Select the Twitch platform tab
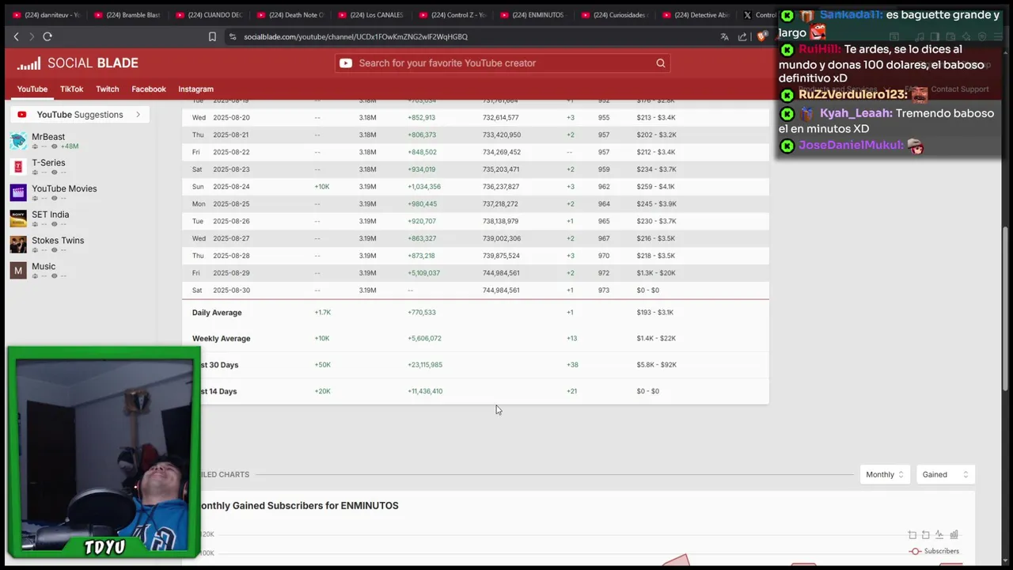1013x570 pixels. pyautogui.click(x=108, y=89)
